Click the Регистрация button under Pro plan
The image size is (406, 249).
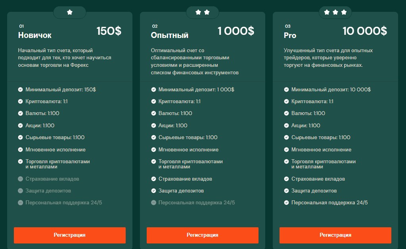pyautogui.click(x=335, y=235)
